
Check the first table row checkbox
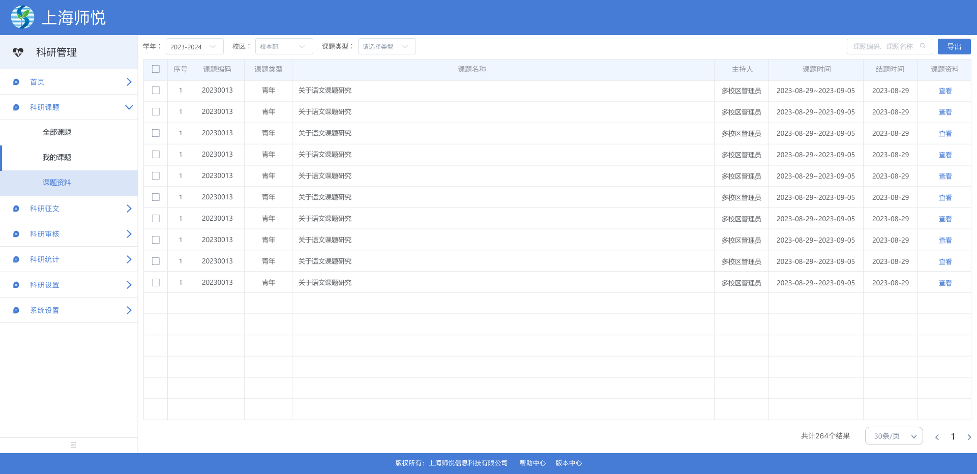point(156,91)
